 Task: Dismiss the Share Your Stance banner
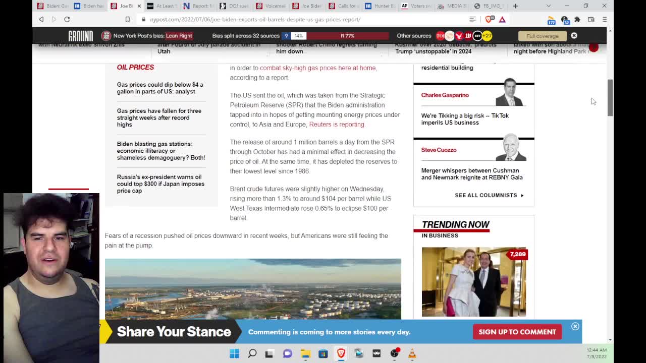tap(575, 326)
